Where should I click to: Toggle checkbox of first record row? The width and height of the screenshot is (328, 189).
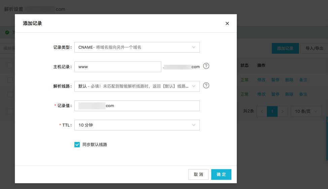tap(10, 80)
